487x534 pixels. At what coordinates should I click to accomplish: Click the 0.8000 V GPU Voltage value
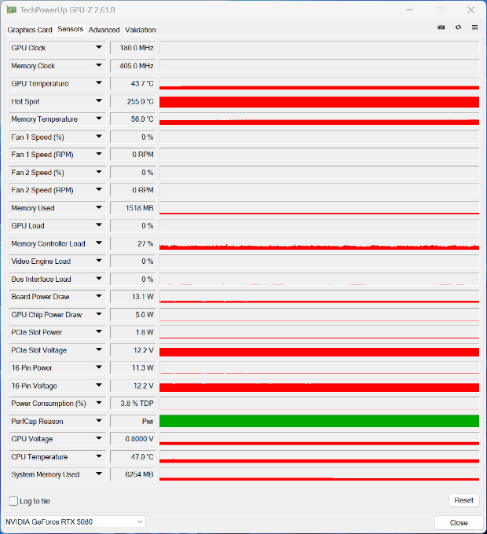(133, 439)
